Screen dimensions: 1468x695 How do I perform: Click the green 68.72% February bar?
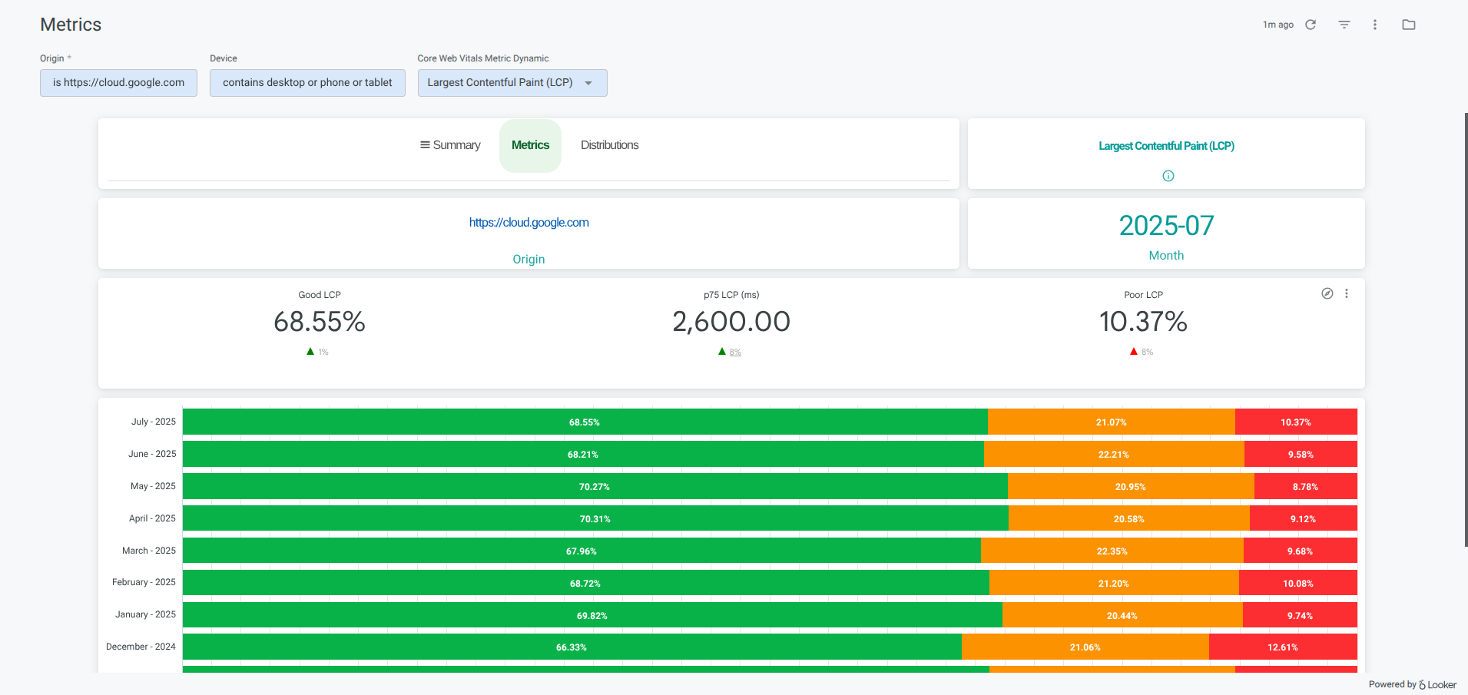585,583
